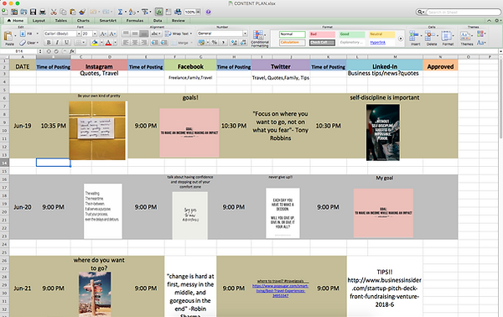Center text horizontally in cell
The width and height of the screenshot is (503, 317).
(135, 43)
